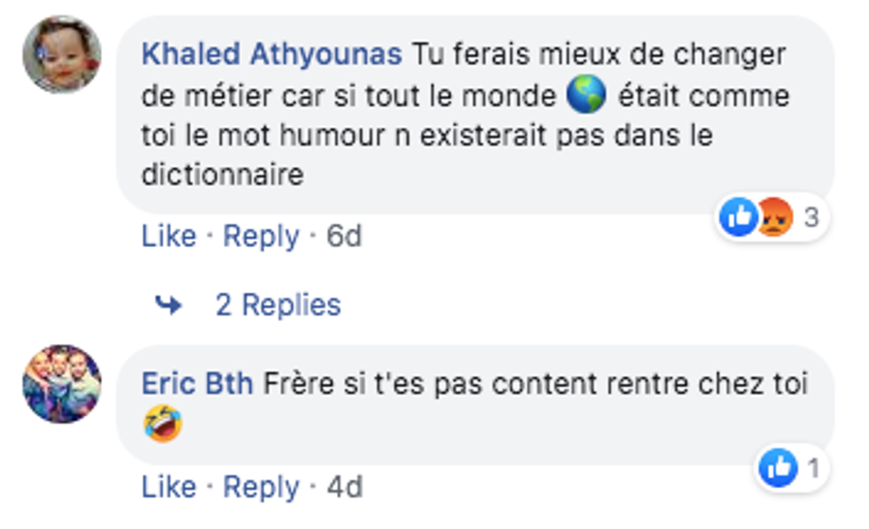The image size is (869, 529).
Task: Click the 4d timestamp
Action: point(344,486)
